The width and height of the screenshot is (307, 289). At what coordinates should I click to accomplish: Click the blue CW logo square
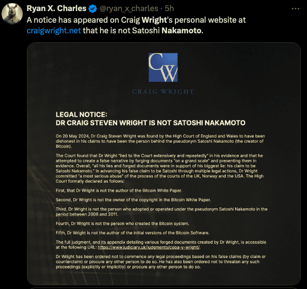pyautogui.click(x=163, y=67)
